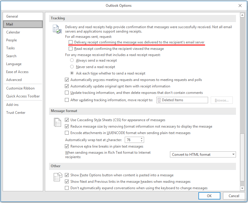Viewport: 248px width, 203px height.
Task: Close the Outlook Options dialog
Action: (240, 6)
